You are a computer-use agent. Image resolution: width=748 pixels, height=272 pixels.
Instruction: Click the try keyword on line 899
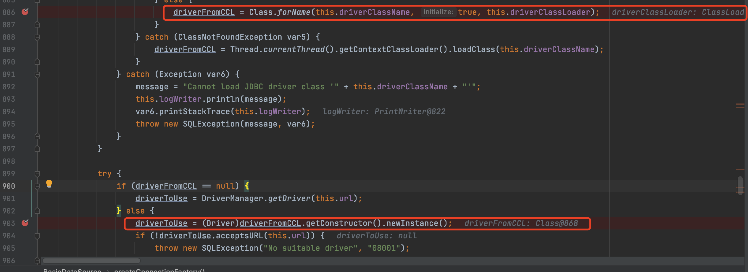pyautogui.click(x=104, y=174)
